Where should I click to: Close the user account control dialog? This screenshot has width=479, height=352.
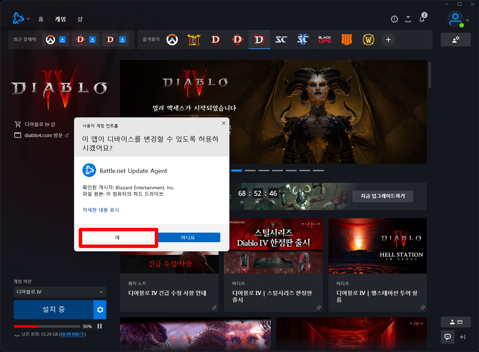[224, 123]
